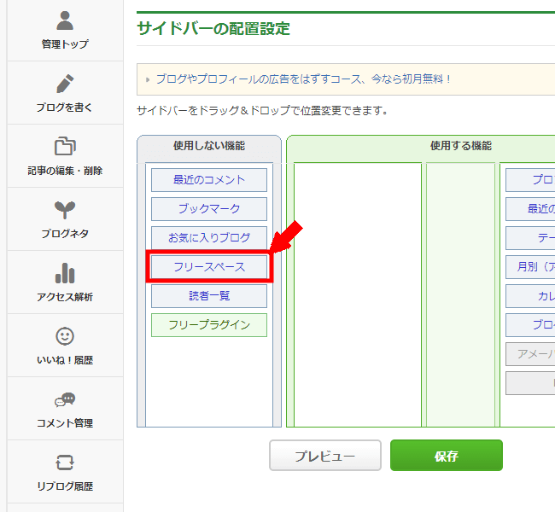Open アクセス解析 menu label
The height and width of the screenshot is (512, 555).
click(65, 297)
